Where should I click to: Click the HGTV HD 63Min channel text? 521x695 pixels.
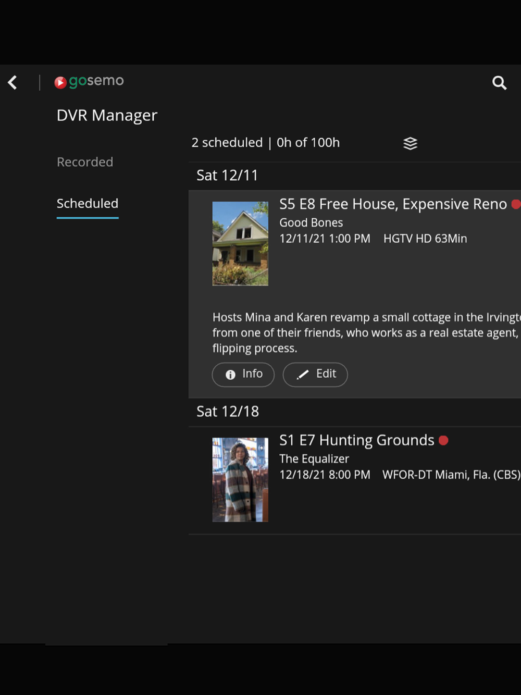click(425, 239)
